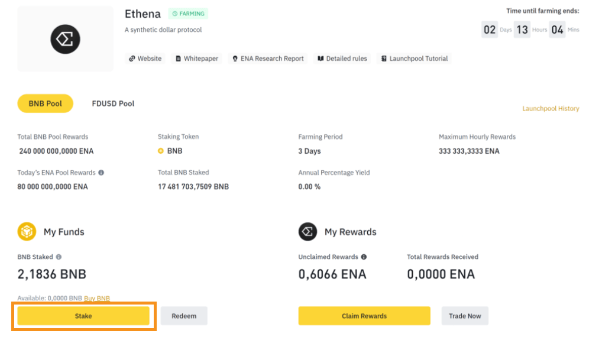
Task: View the Detailed rules page
Action: point(342,59)
